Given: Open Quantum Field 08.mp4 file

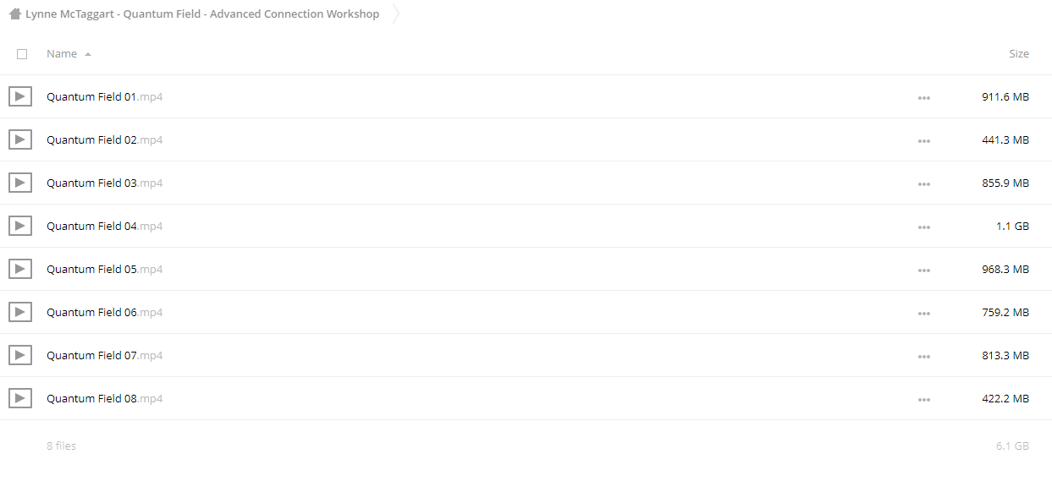Looking at the screenshot, I should pos(104,398).
